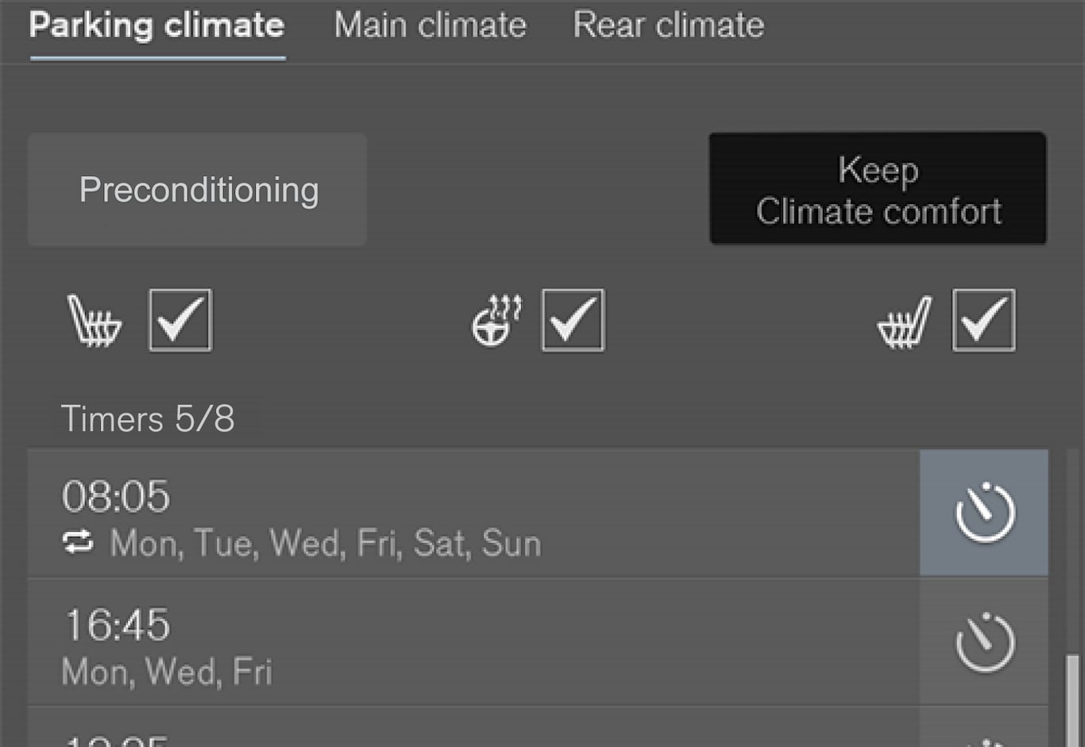Uncheck the right seat heating checkbox
Viewport: 1085px width, 747px height.
[x=983, y=320]
